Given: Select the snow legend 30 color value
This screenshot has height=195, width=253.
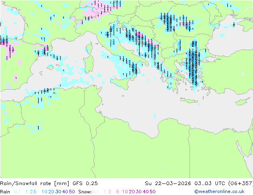Looking at the screenshot, I should tap(139, 192).
